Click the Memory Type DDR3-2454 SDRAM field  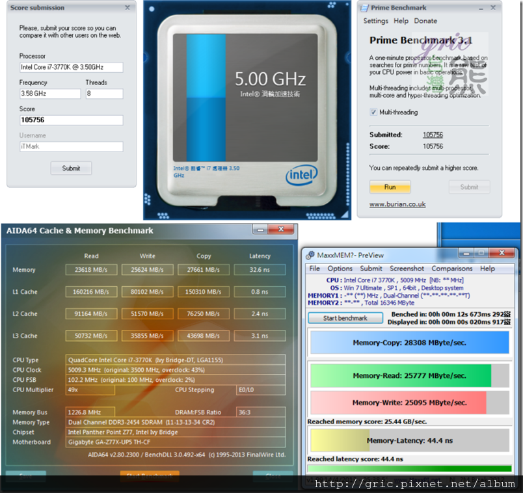click(x=176, y=422)
